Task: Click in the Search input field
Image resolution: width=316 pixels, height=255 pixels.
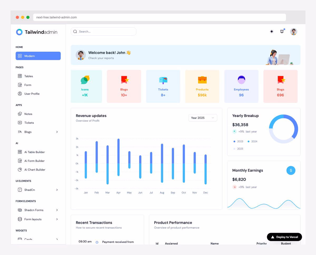Action: pyautogui.click(x=103, y=31)
